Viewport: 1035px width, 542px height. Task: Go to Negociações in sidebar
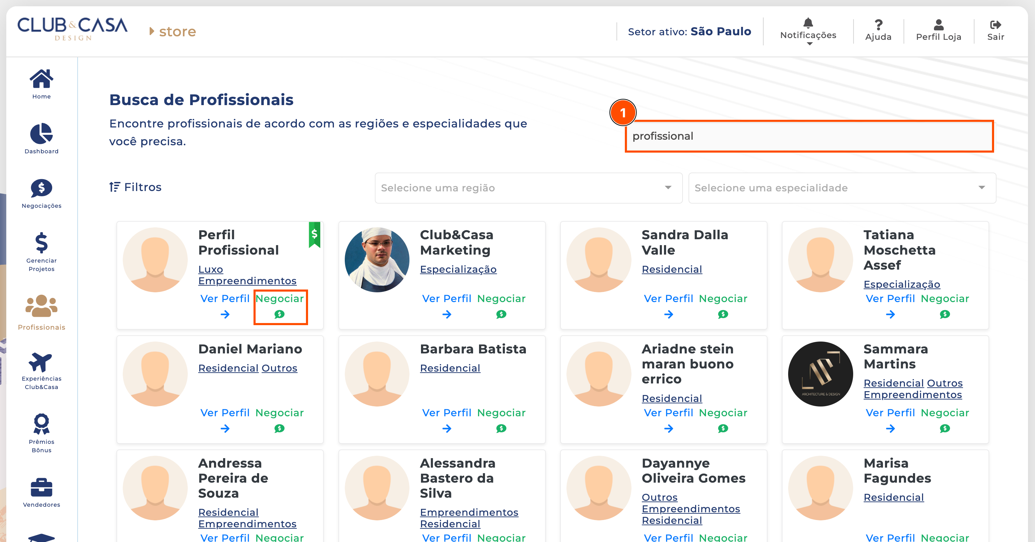point(41,194)
